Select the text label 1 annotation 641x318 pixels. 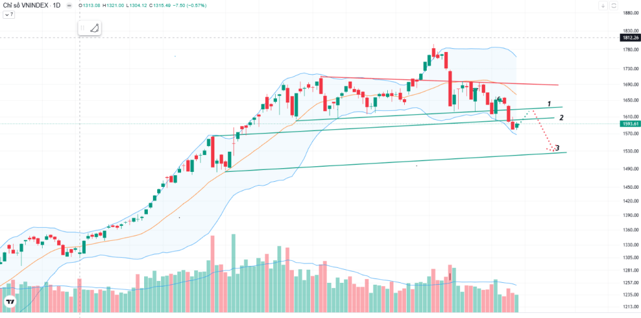tap(550, 103)
